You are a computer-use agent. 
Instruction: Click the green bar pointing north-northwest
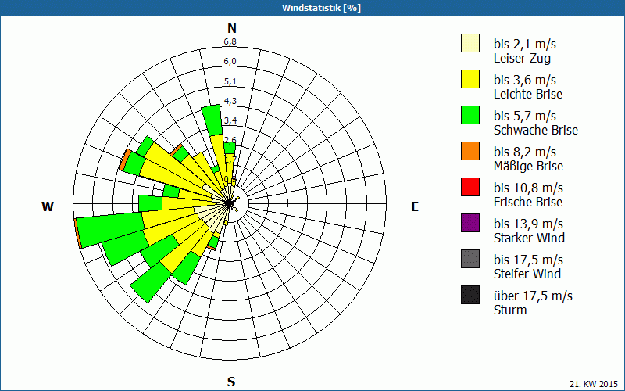211,119
